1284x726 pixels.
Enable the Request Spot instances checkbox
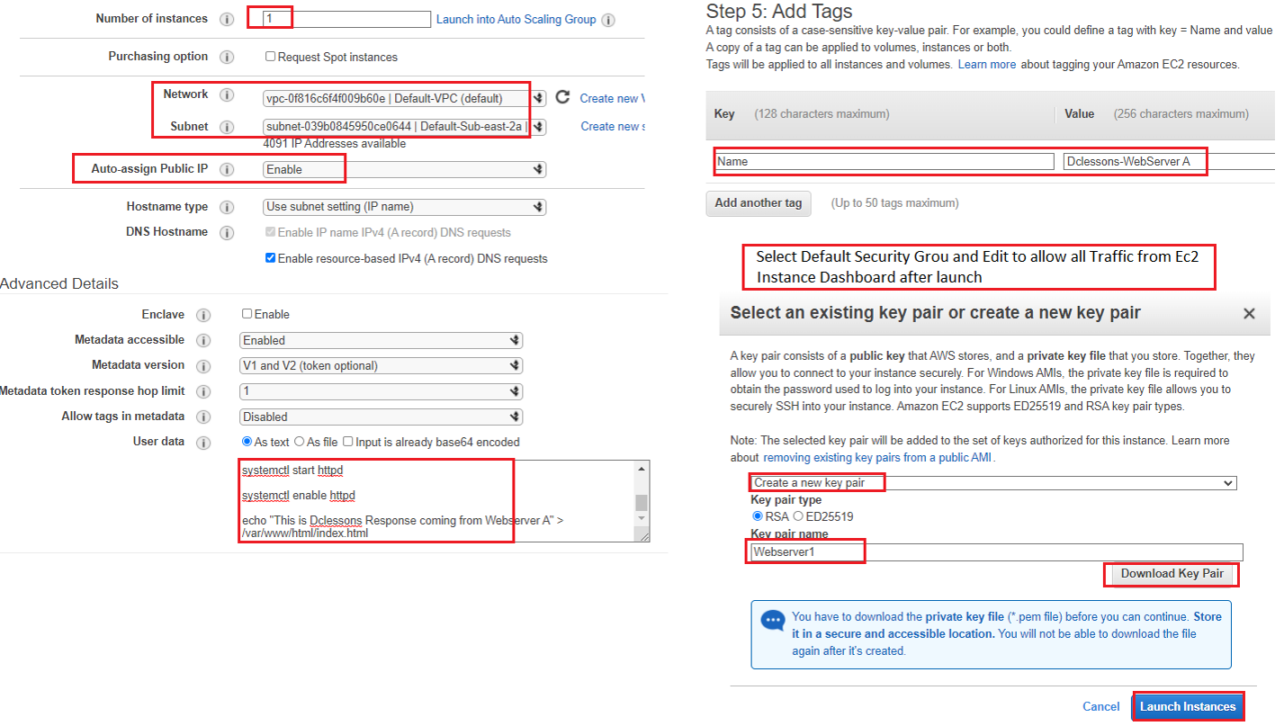click(x=270, y=57)
